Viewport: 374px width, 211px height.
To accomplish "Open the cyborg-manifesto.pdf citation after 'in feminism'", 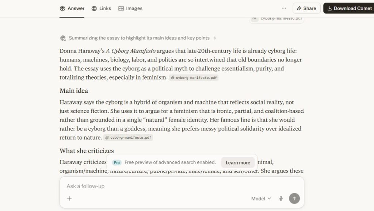I will [194, 77].
